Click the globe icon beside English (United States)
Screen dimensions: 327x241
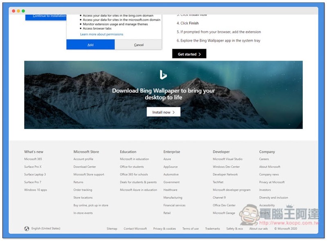click(27, 228)
